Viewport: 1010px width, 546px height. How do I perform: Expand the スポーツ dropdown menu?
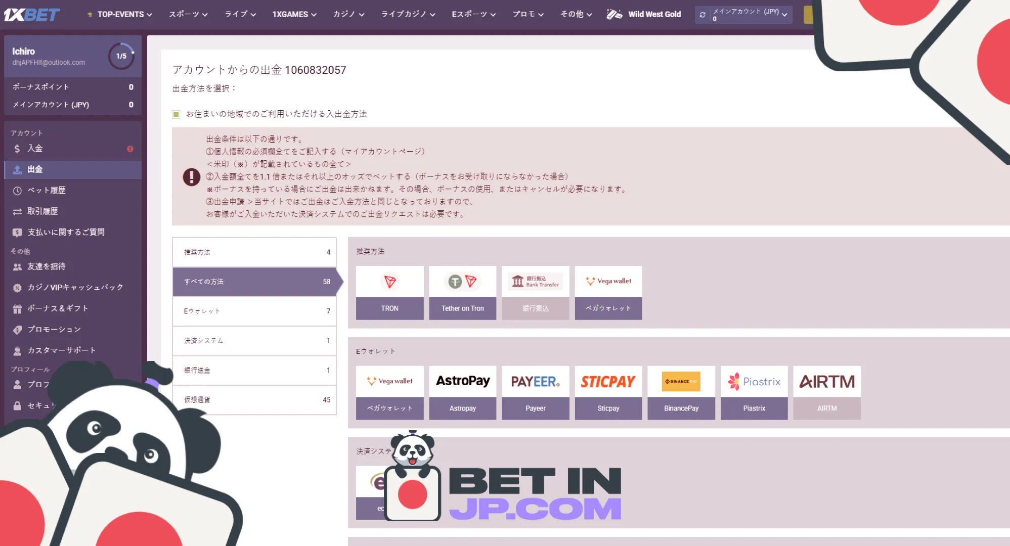188,14
